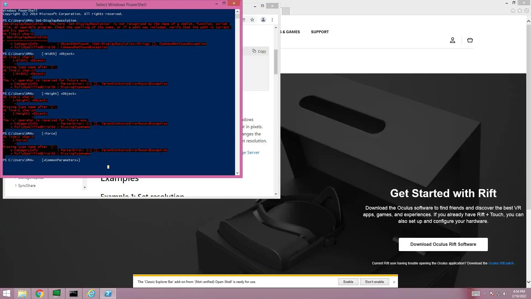Choose Don't enable for add-on
This screenshot has width=531, height=299.
click(x=374, y=282)
